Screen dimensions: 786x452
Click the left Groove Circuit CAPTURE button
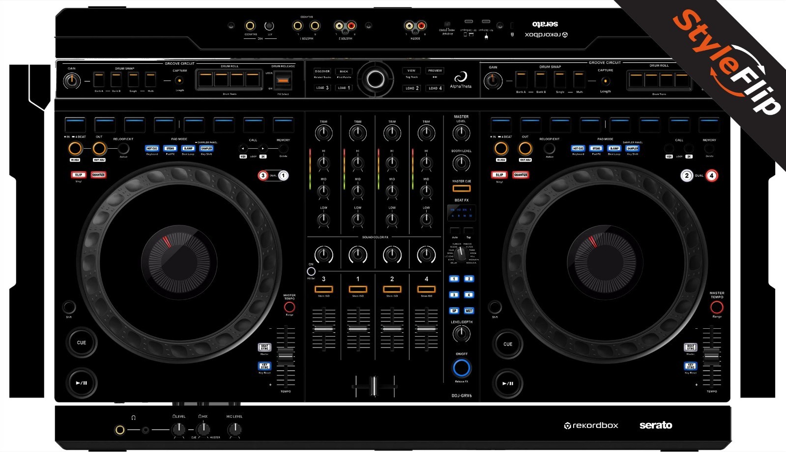click(x=179, y=80)
